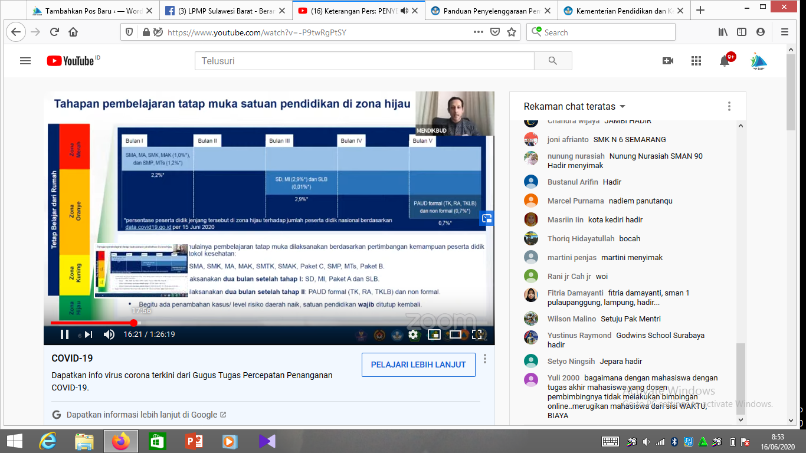Image resolution: width=806 pixels, height=453 pixels.
Task: Bookmark this page with the star
Action: pyautogui.click(x=512, y=32)
